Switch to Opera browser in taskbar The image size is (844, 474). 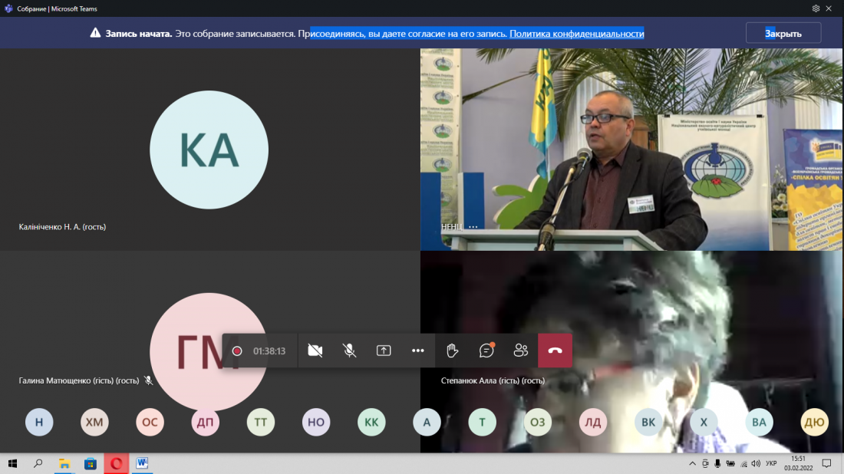tap(117, 463)
